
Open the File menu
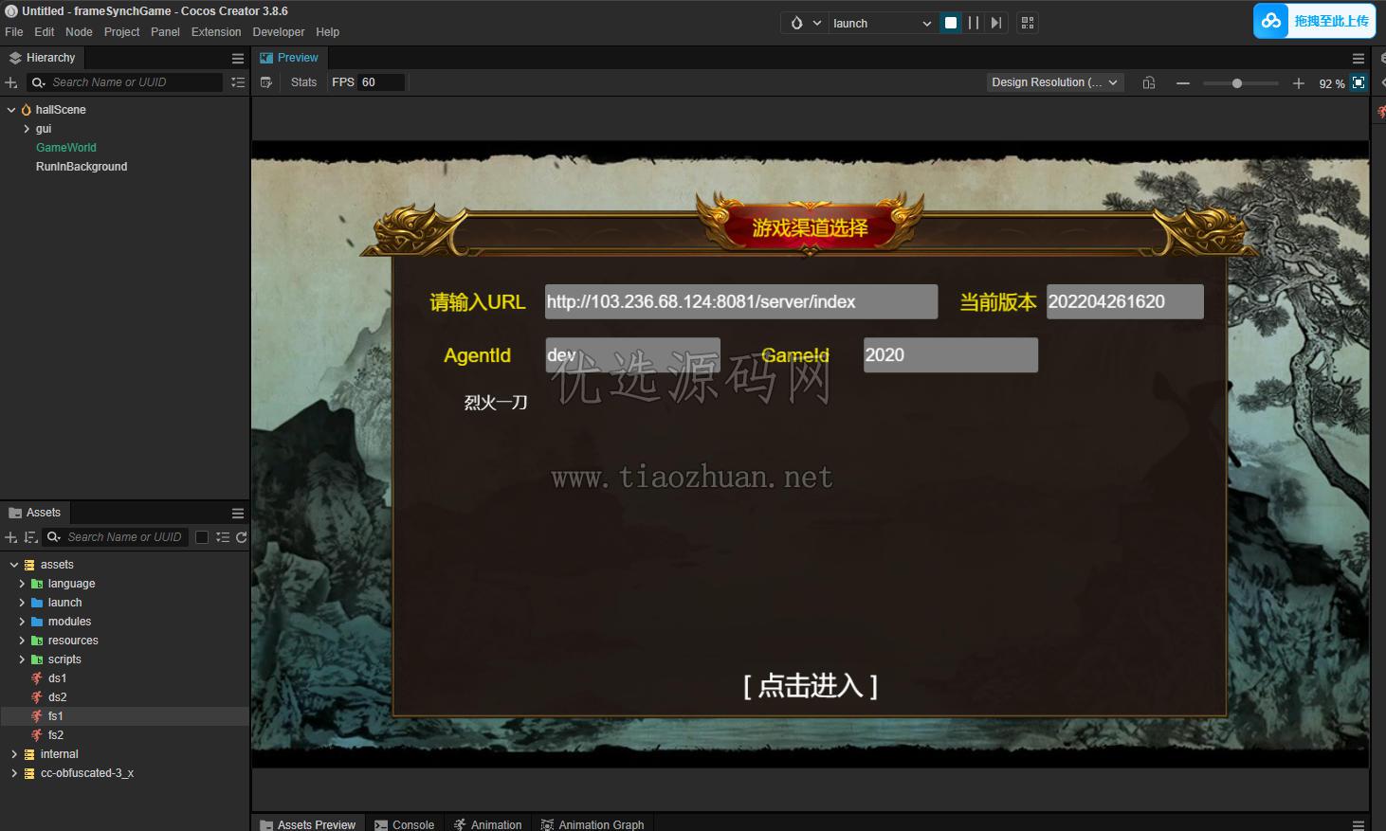[x=14, y=32]
